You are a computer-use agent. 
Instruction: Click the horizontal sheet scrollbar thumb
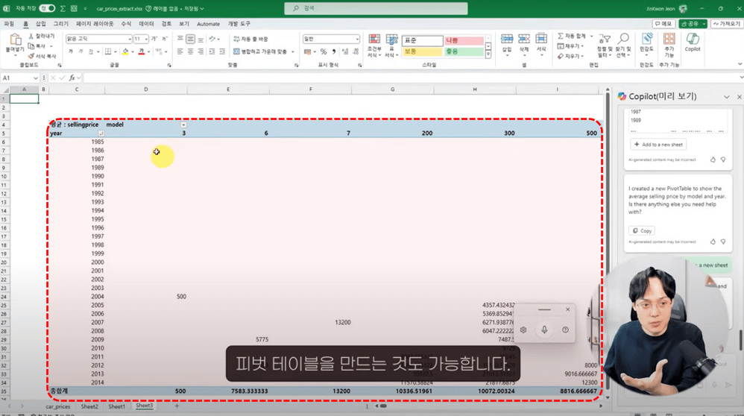click(383, 406)
